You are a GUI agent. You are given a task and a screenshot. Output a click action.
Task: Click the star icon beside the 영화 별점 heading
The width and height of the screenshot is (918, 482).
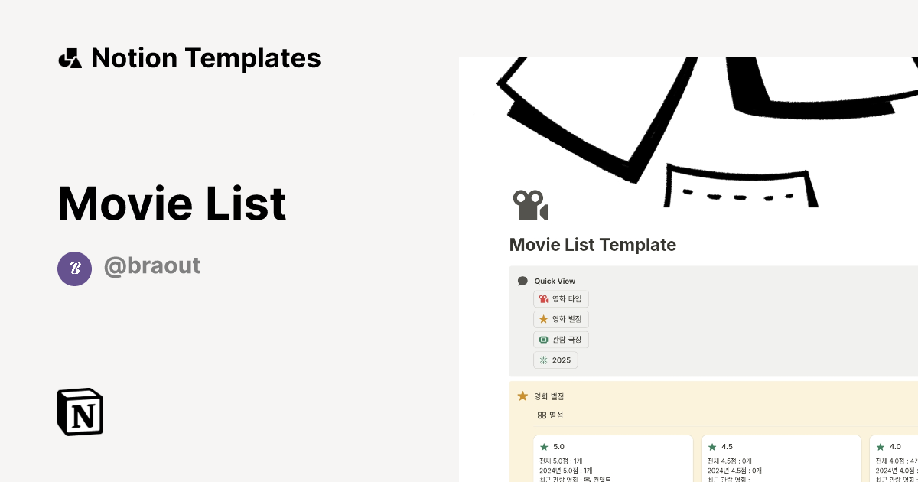[x=521, y=396]
